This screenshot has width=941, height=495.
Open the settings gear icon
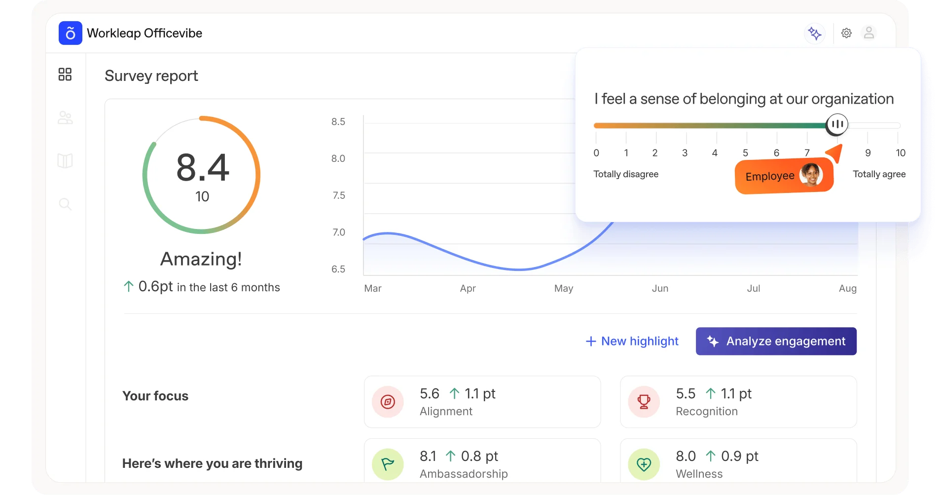(846, 33)
